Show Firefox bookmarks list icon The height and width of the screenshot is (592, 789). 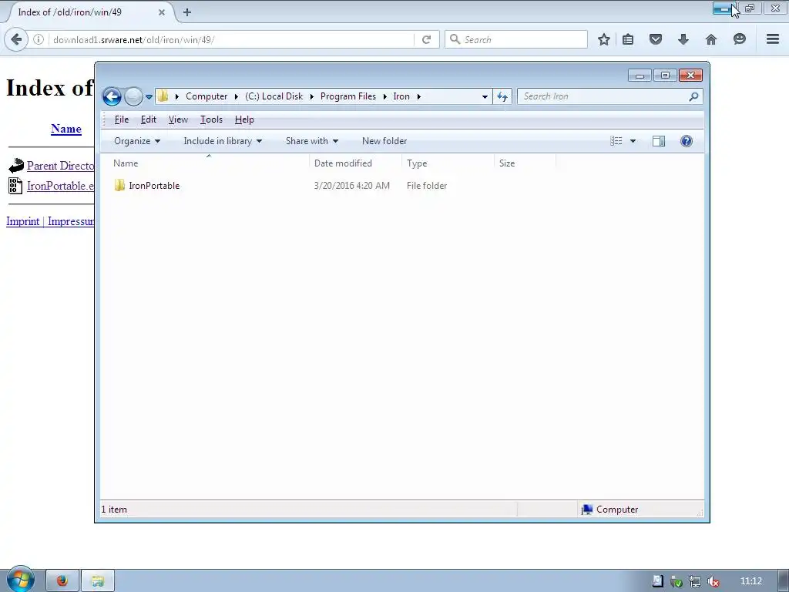coord(628,39)
